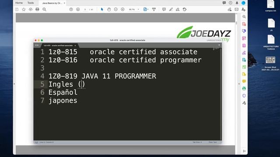Open the green compare files tool in side pane
The height and width of the screenshot is (157, 280).
(x=244, y=67)
